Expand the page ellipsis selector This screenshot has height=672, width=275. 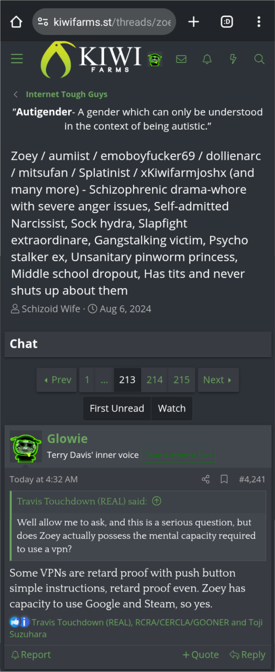[x=104, y=380]
